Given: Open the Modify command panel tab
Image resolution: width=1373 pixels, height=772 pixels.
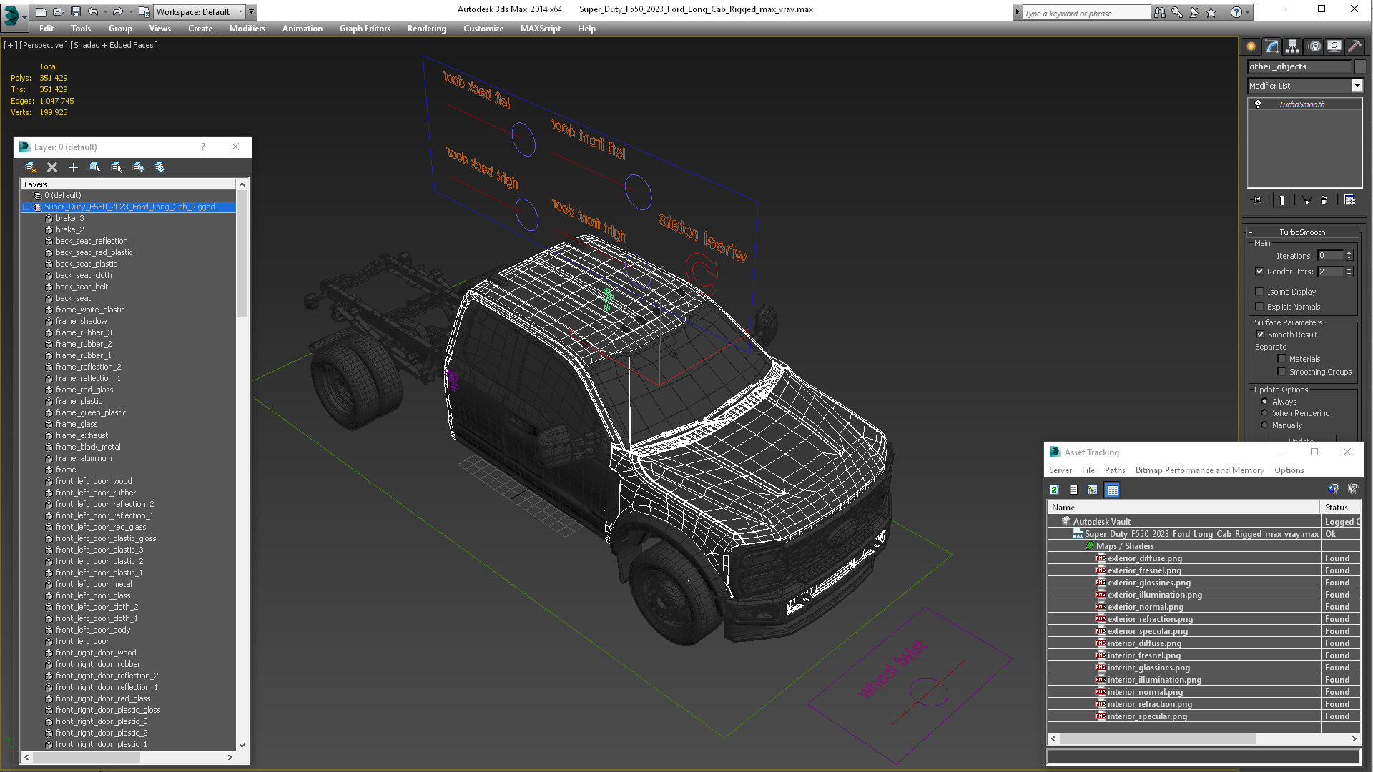Looking at the screenshot, I should click(x=1271, y=46).
